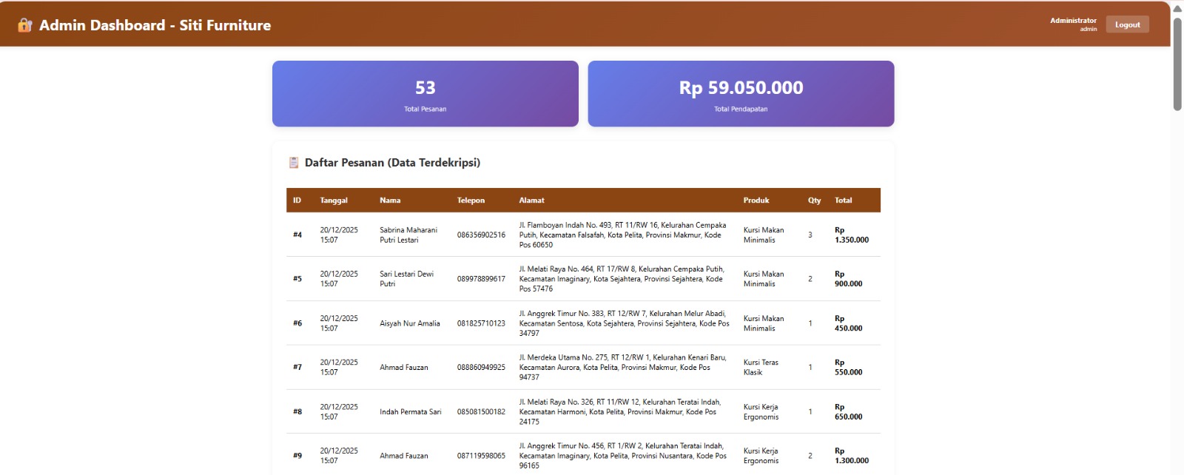1184x475 pixels.
Task: Click Kursi Makan Minimalis in order #6
Action: click(x=764, y=323)
